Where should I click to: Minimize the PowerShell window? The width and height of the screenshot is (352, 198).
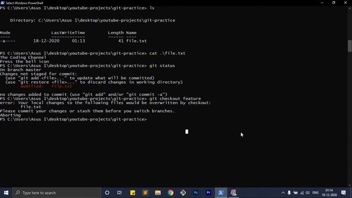pos(322,3)
